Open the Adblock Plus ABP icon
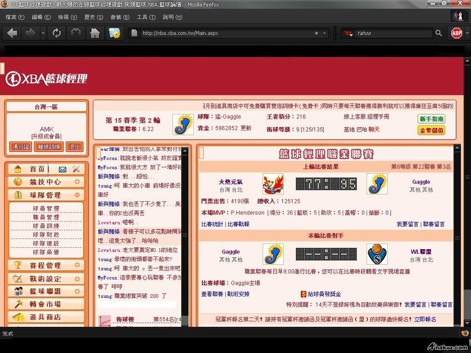The image size is (471, 353). coord(457,33)
